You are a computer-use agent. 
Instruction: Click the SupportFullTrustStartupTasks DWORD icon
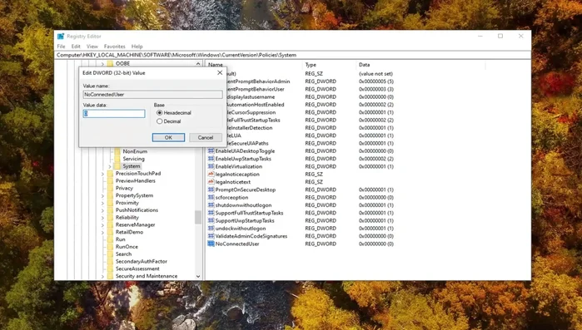[x=211, y=213]
